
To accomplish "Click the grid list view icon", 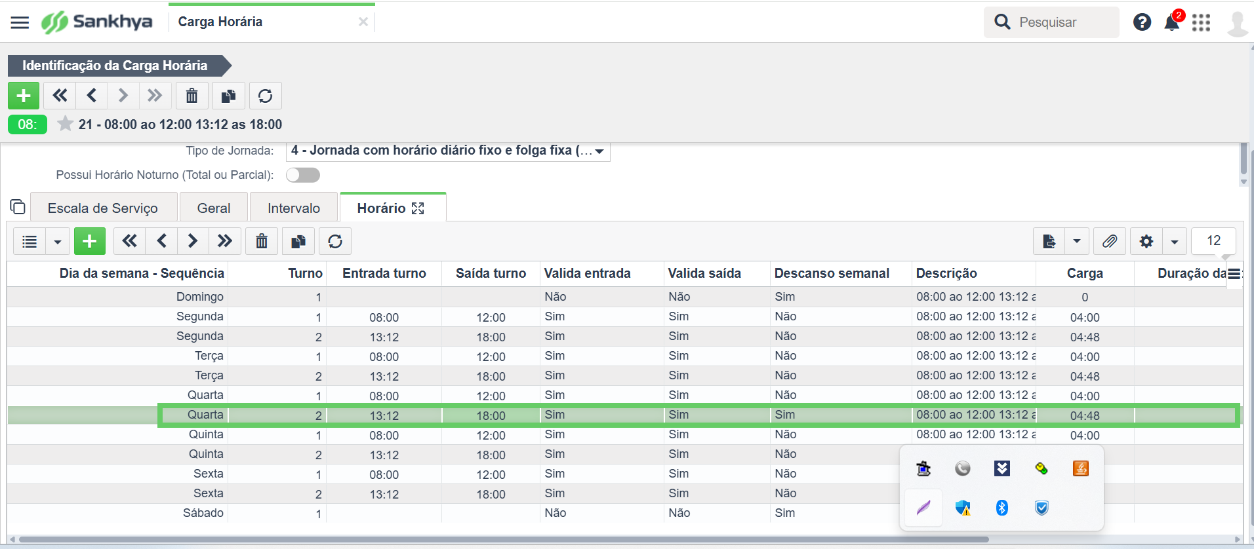I will [x=30, y=242].
